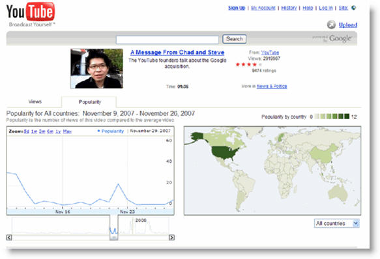
Task: Click right scroll arrow under timeline
Action: [171, 238]
